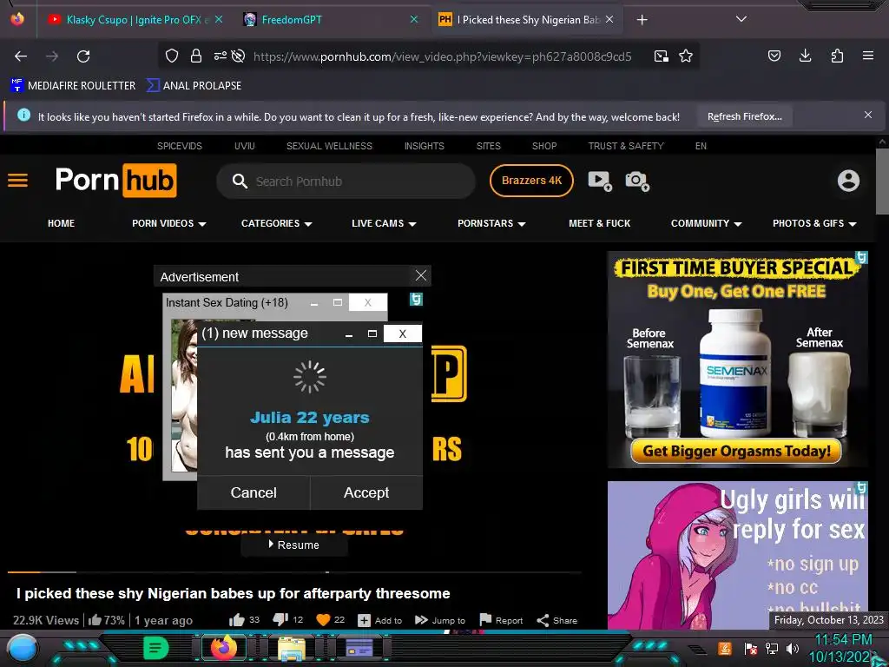The image size is (889, 667).
Task: Open Firefox View icon beside the tabs
Action: coord(17,19)
